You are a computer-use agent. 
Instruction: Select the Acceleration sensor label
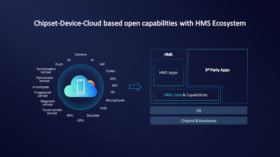[46, 71]
